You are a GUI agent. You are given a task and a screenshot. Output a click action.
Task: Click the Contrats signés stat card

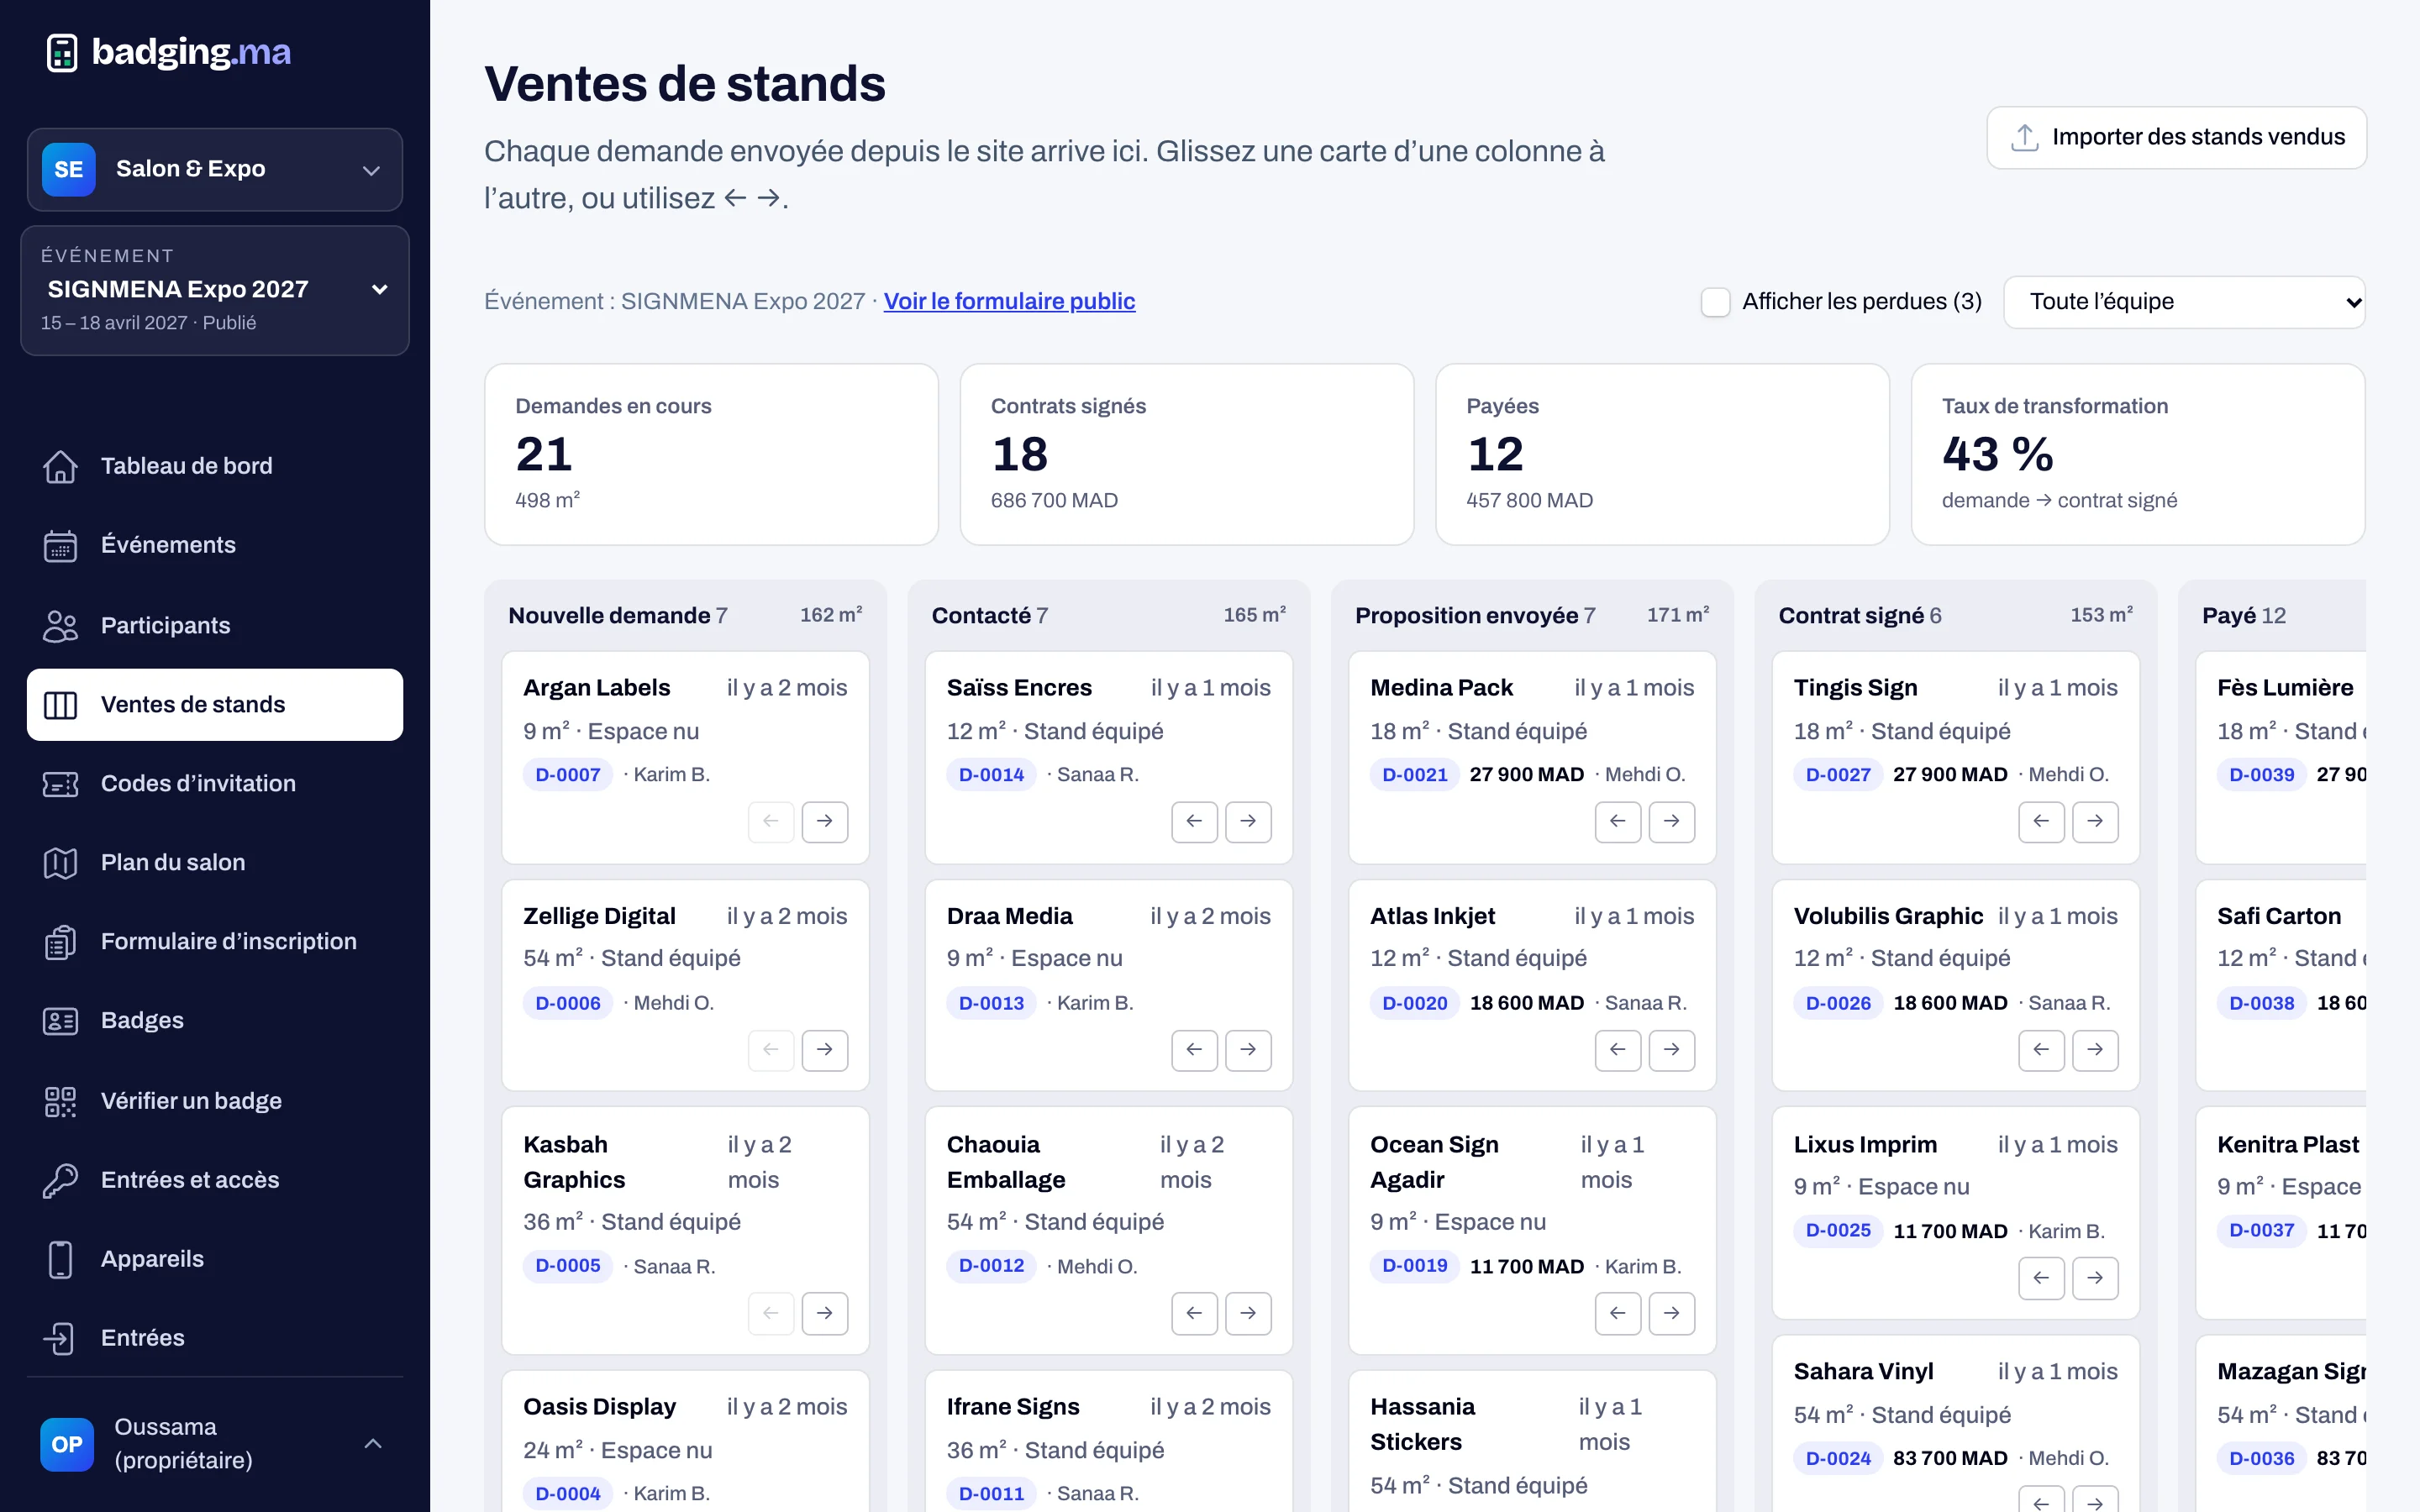(1187, 454)
